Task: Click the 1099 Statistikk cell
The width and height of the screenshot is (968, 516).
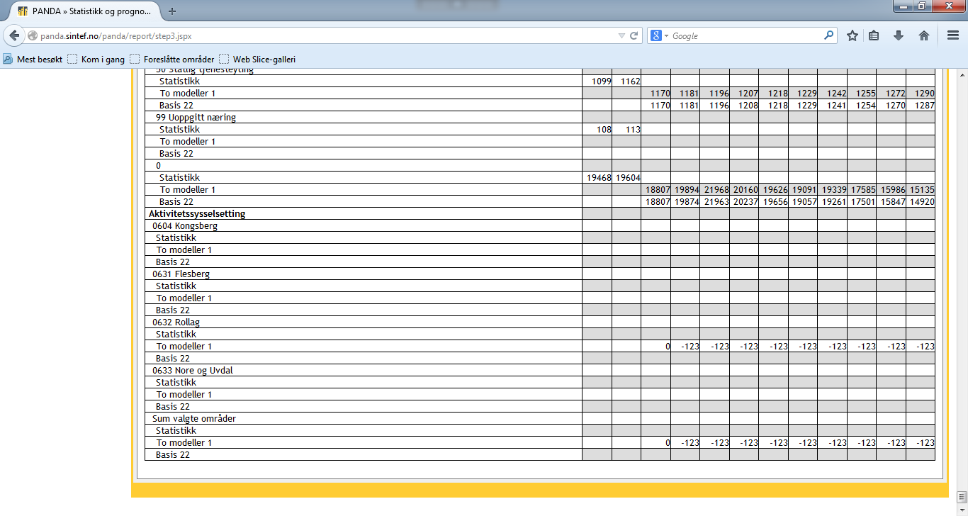Action: click(597, 81)
